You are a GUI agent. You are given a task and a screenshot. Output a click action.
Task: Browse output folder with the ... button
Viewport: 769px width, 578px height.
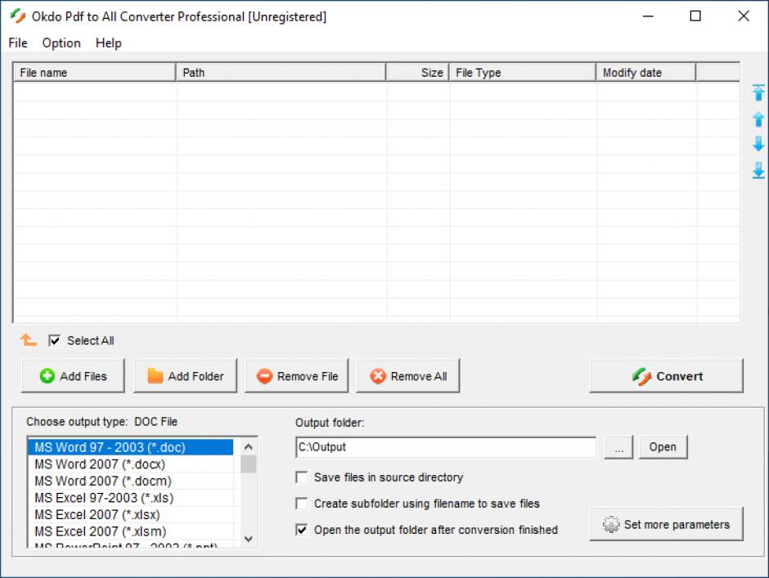click(x=619, y=447)
